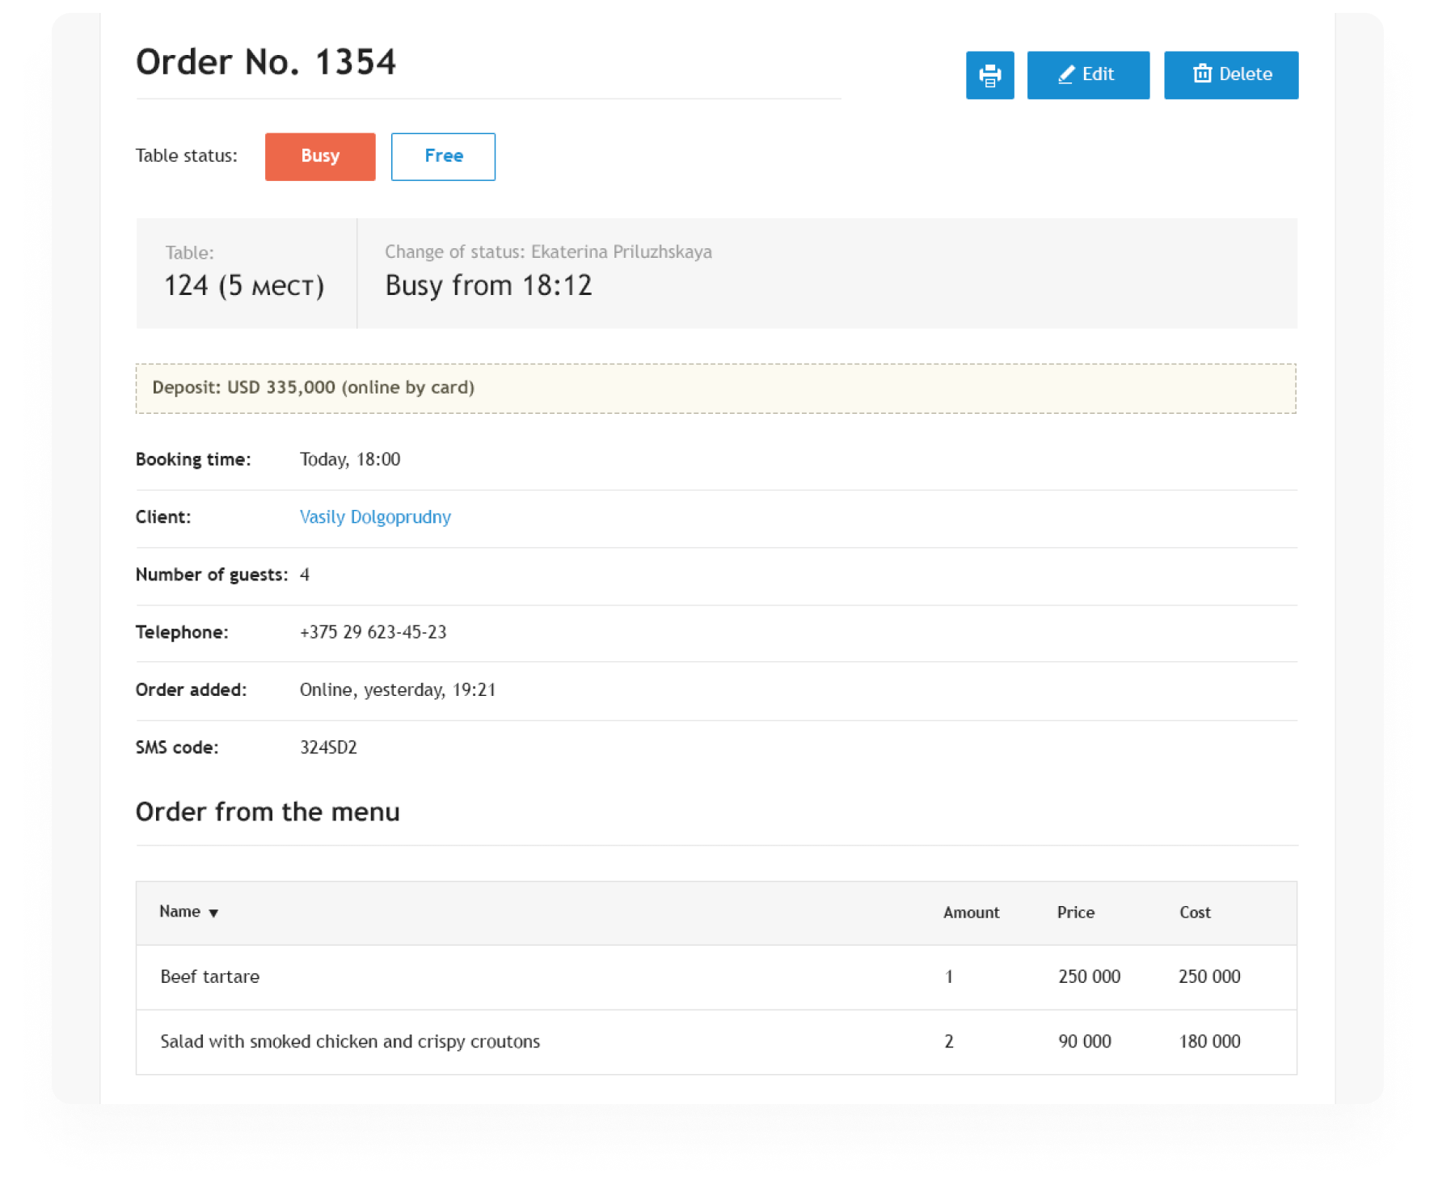
Task: Open client Vasily Dolgoprudny profile
Action: click(375, 517)
